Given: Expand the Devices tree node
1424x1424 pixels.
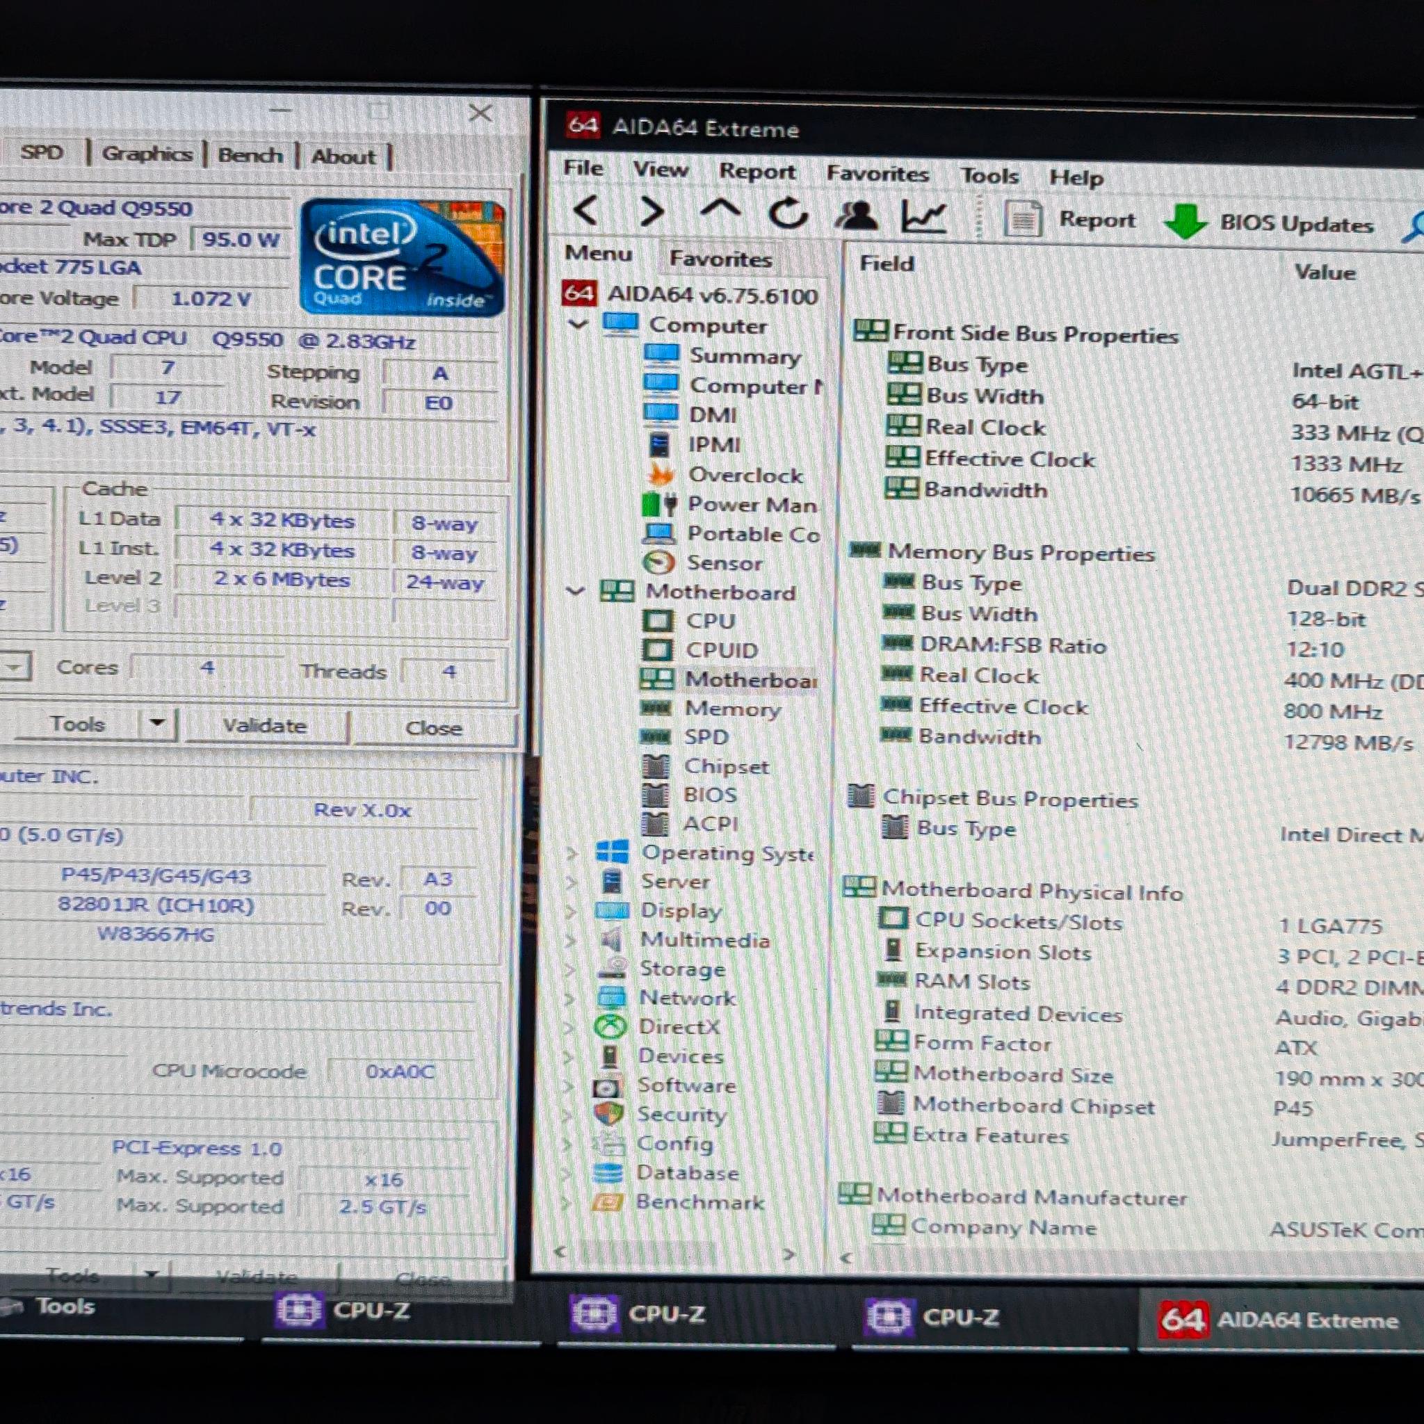Looking at the screenshot, I should pyautogui.click(x=569, y=1056).
